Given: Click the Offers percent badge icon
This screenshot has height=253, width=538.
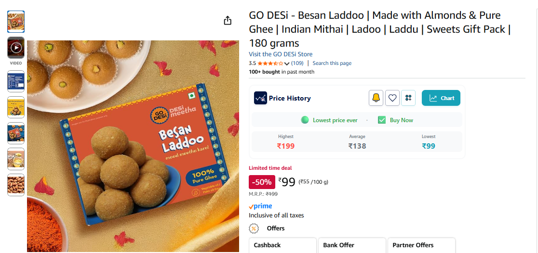Looking at the screenshot, I should coord(254,228).
